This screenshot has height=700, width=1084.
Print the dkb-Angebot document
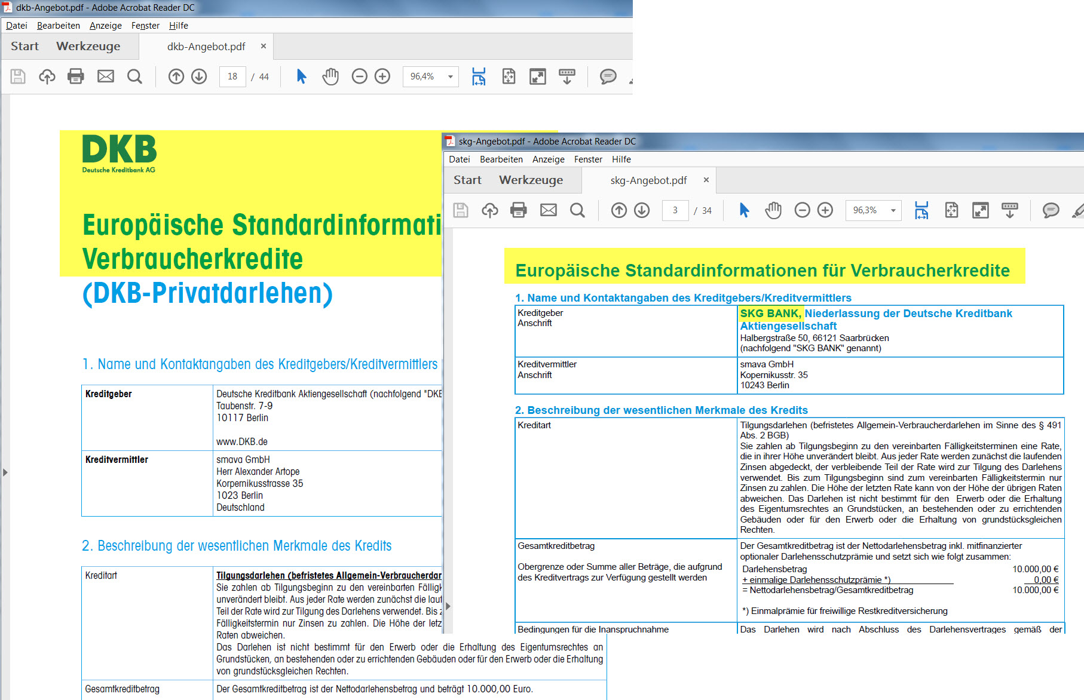click(x=76, y=76)
